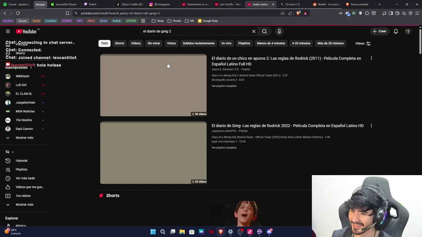Open the MC bookmarks folder

point(190,21)
